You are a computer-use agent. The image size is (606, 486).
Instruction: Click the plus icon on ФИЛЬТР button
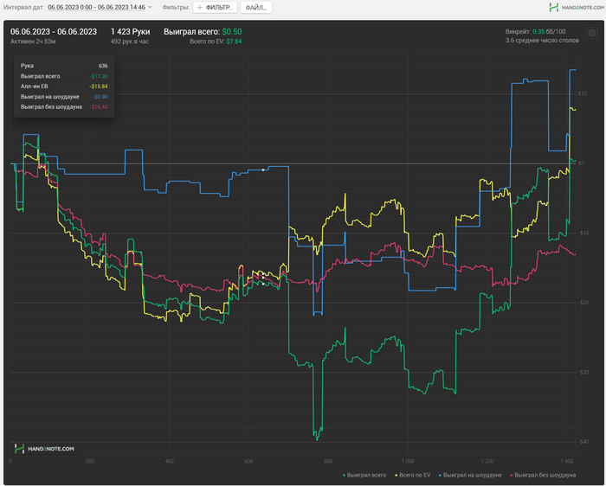(199, 7)
